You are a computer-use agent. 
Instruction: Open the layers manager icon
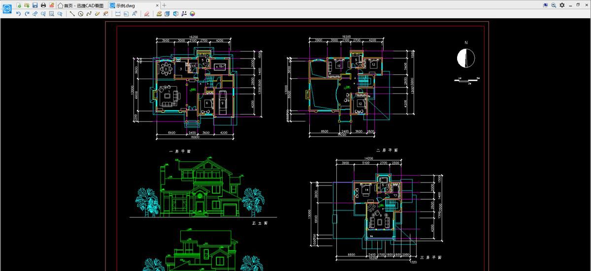(x=159, y=14)
